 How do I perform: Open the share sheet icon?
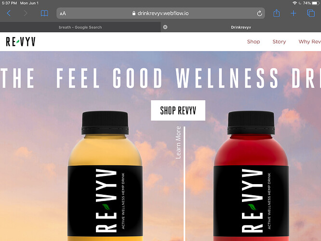tap(276, 13)
